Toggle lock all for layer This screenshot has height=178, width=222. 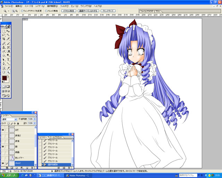(x=18, y=123)
